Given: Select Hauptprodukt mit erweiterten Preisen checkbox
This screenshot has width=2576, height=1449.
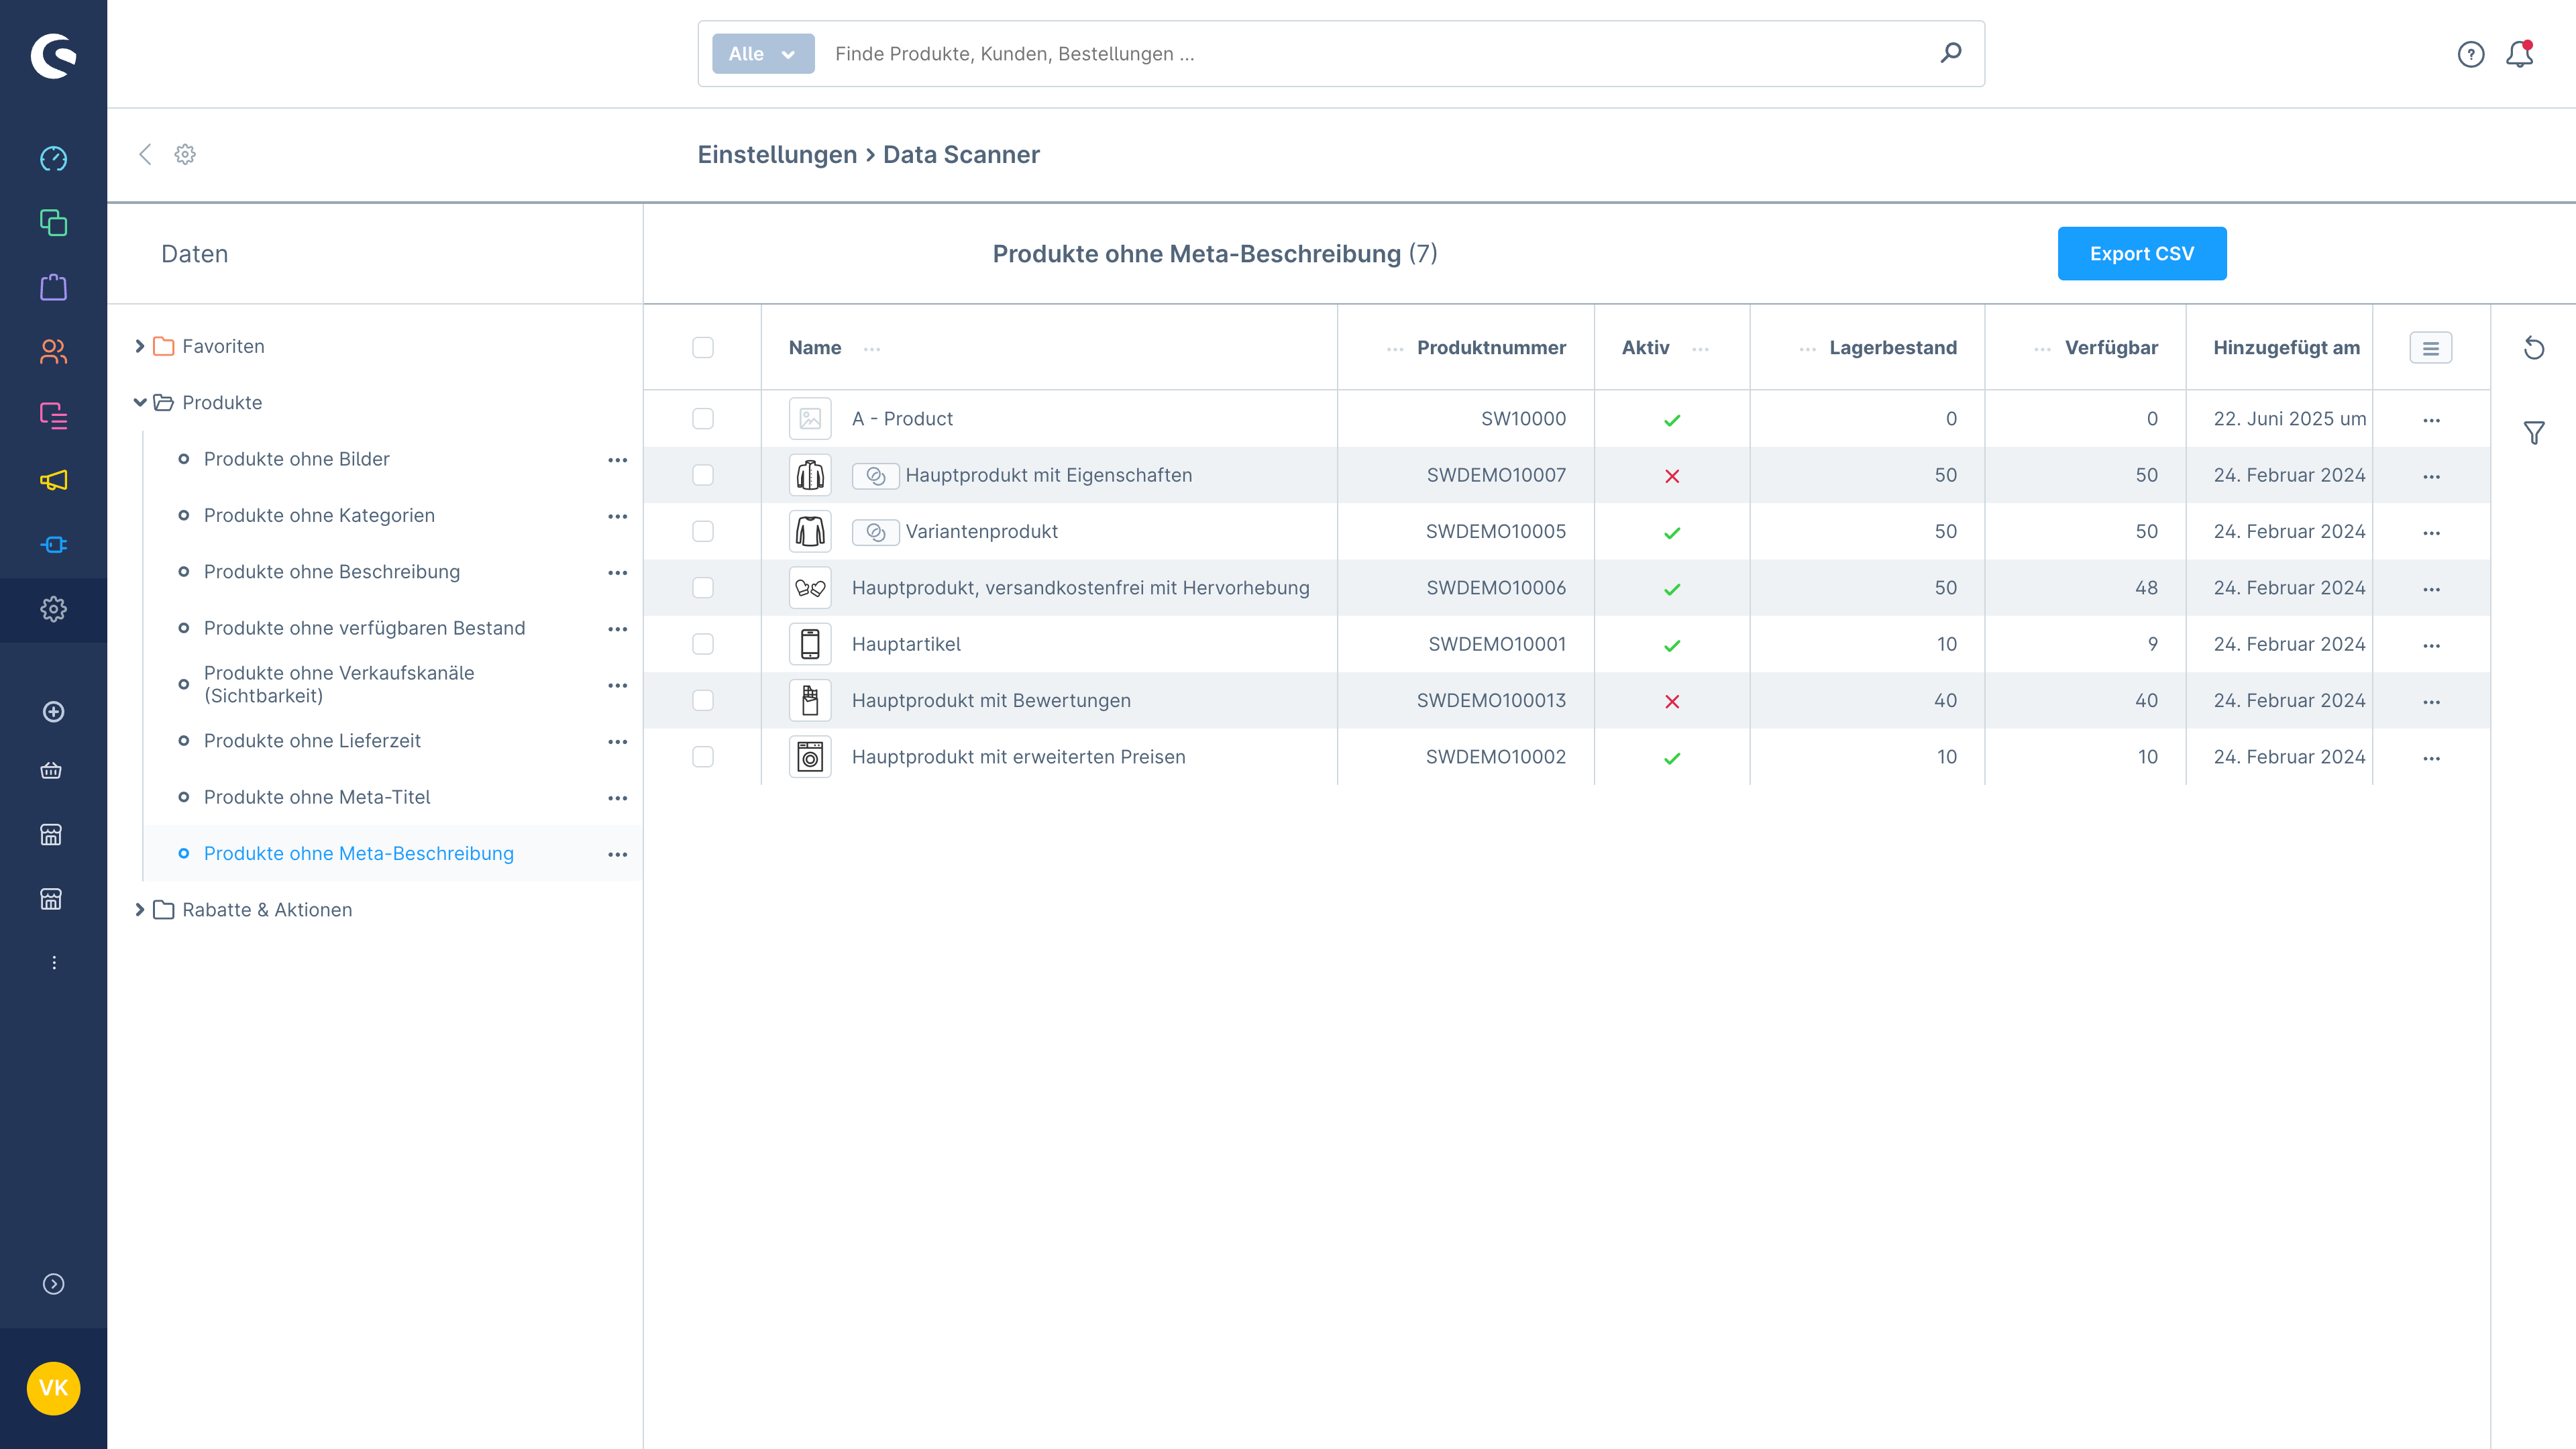Looking at the screenshot, I should pyautogui.click(x=703, y=757).
